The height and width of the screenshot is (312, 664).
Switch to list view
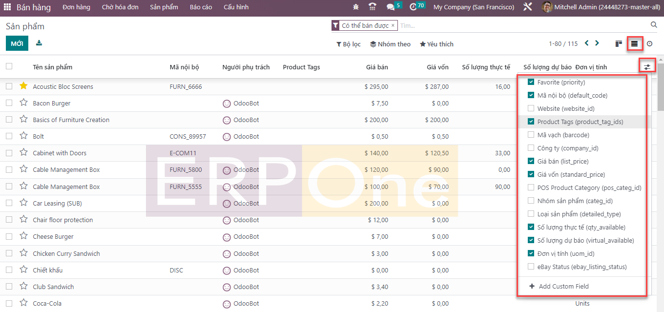point(634,44)
